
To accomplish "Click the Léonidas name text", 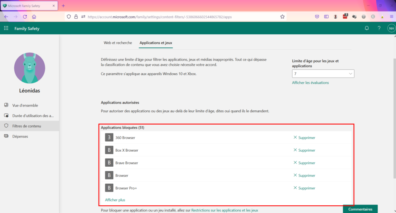I will click(x=29, y=91).
